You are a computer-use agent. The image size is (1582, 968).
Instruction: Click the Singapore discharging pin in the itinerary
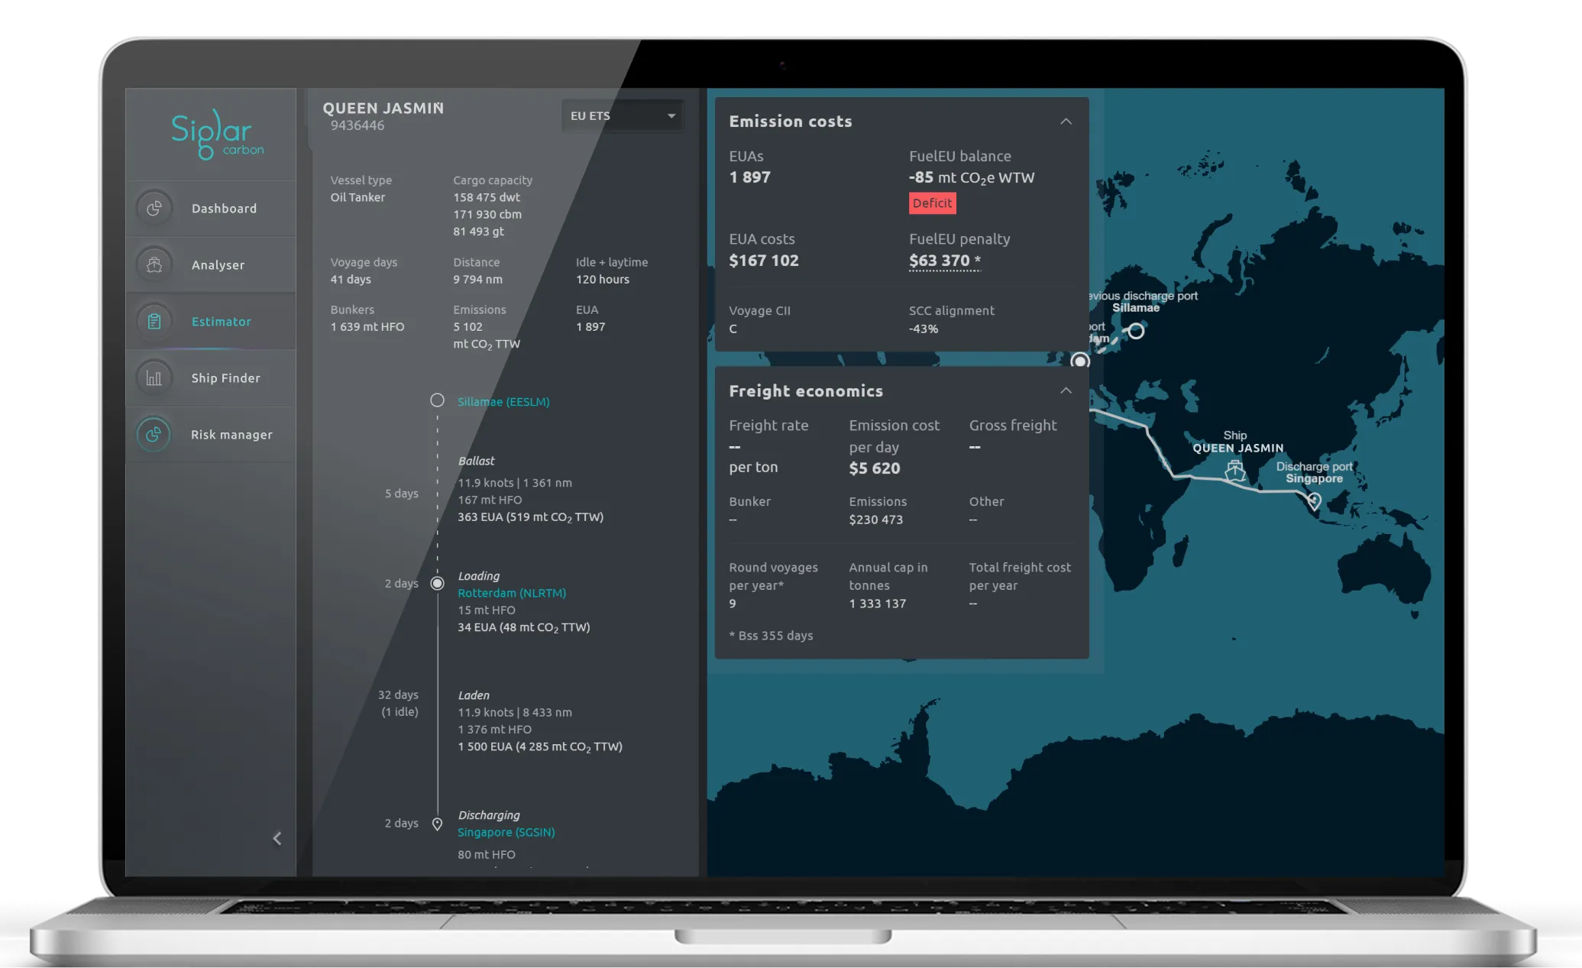pyautogui.click(x=437, y=824)
